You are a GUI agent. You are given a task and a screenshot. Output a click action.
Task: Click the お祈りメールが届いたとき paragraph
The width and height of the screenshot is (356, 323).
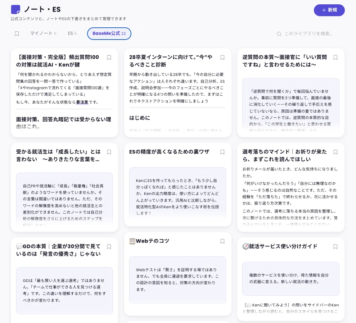[x=290, y=172]
